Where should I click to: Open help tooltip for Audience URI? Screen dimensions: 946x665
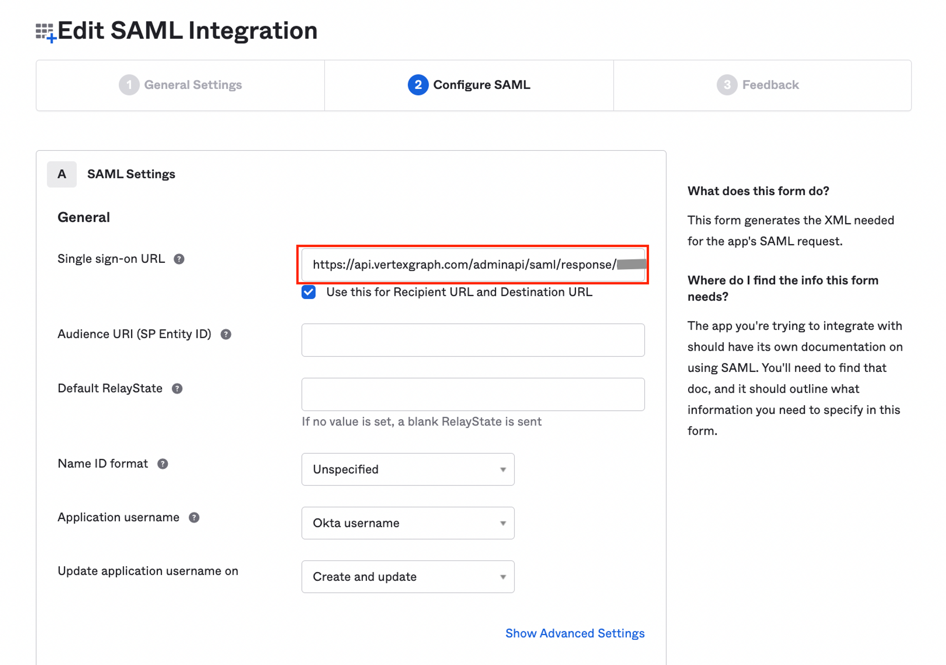[226, 334]
